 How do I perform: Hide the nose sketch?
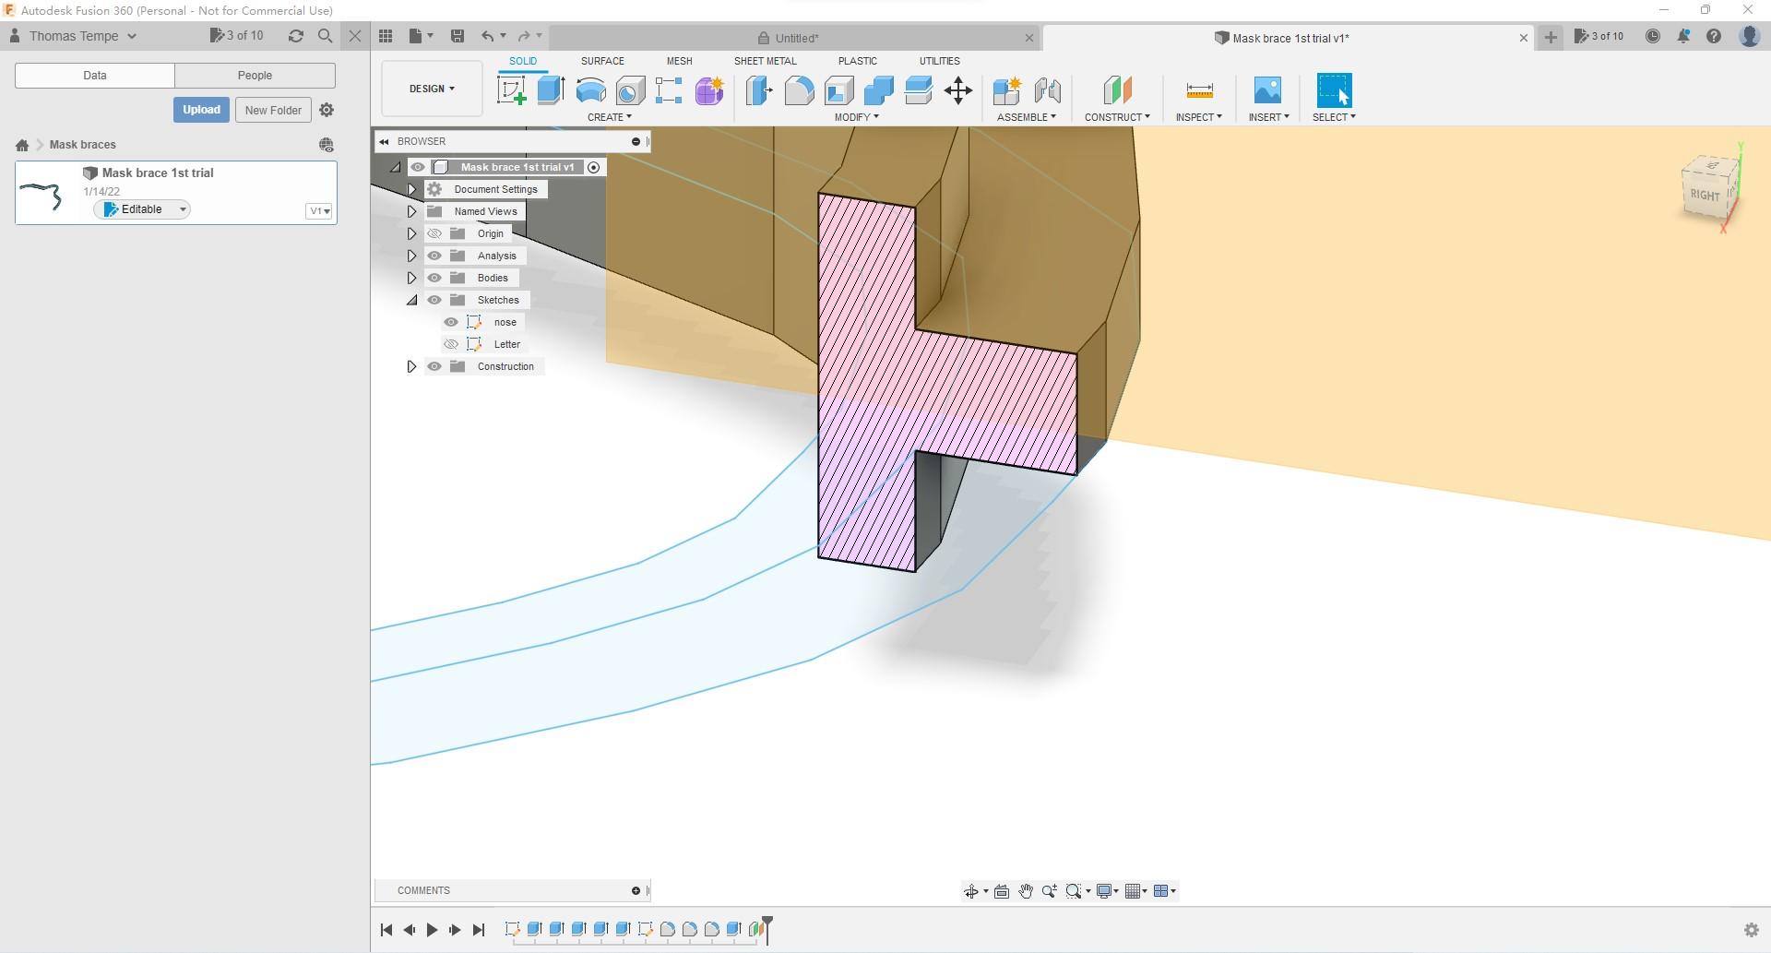(x=451, y=322)
